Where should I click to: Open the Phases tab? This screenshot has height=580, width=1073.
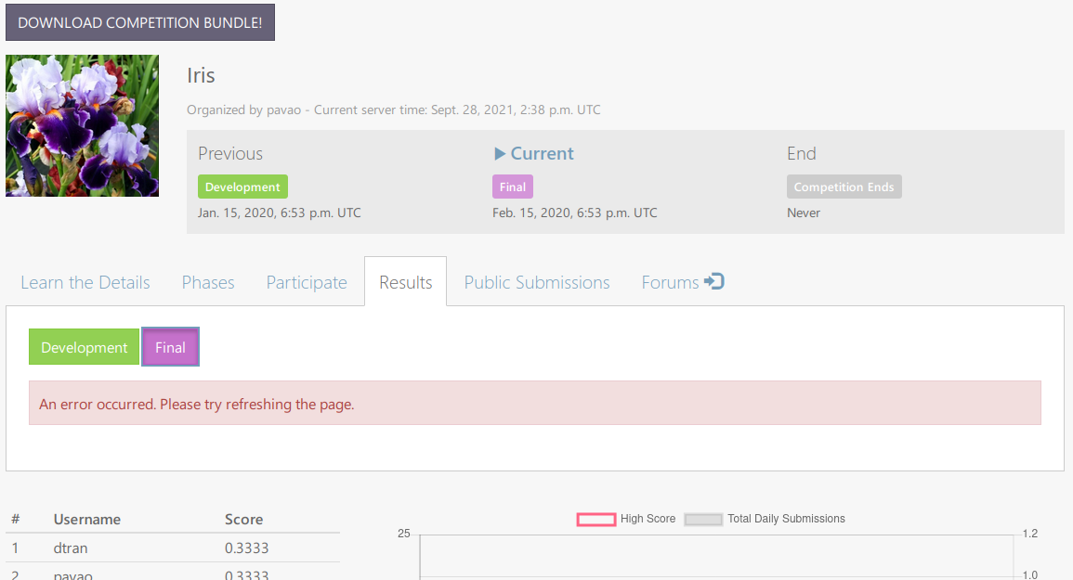(207, 281)
